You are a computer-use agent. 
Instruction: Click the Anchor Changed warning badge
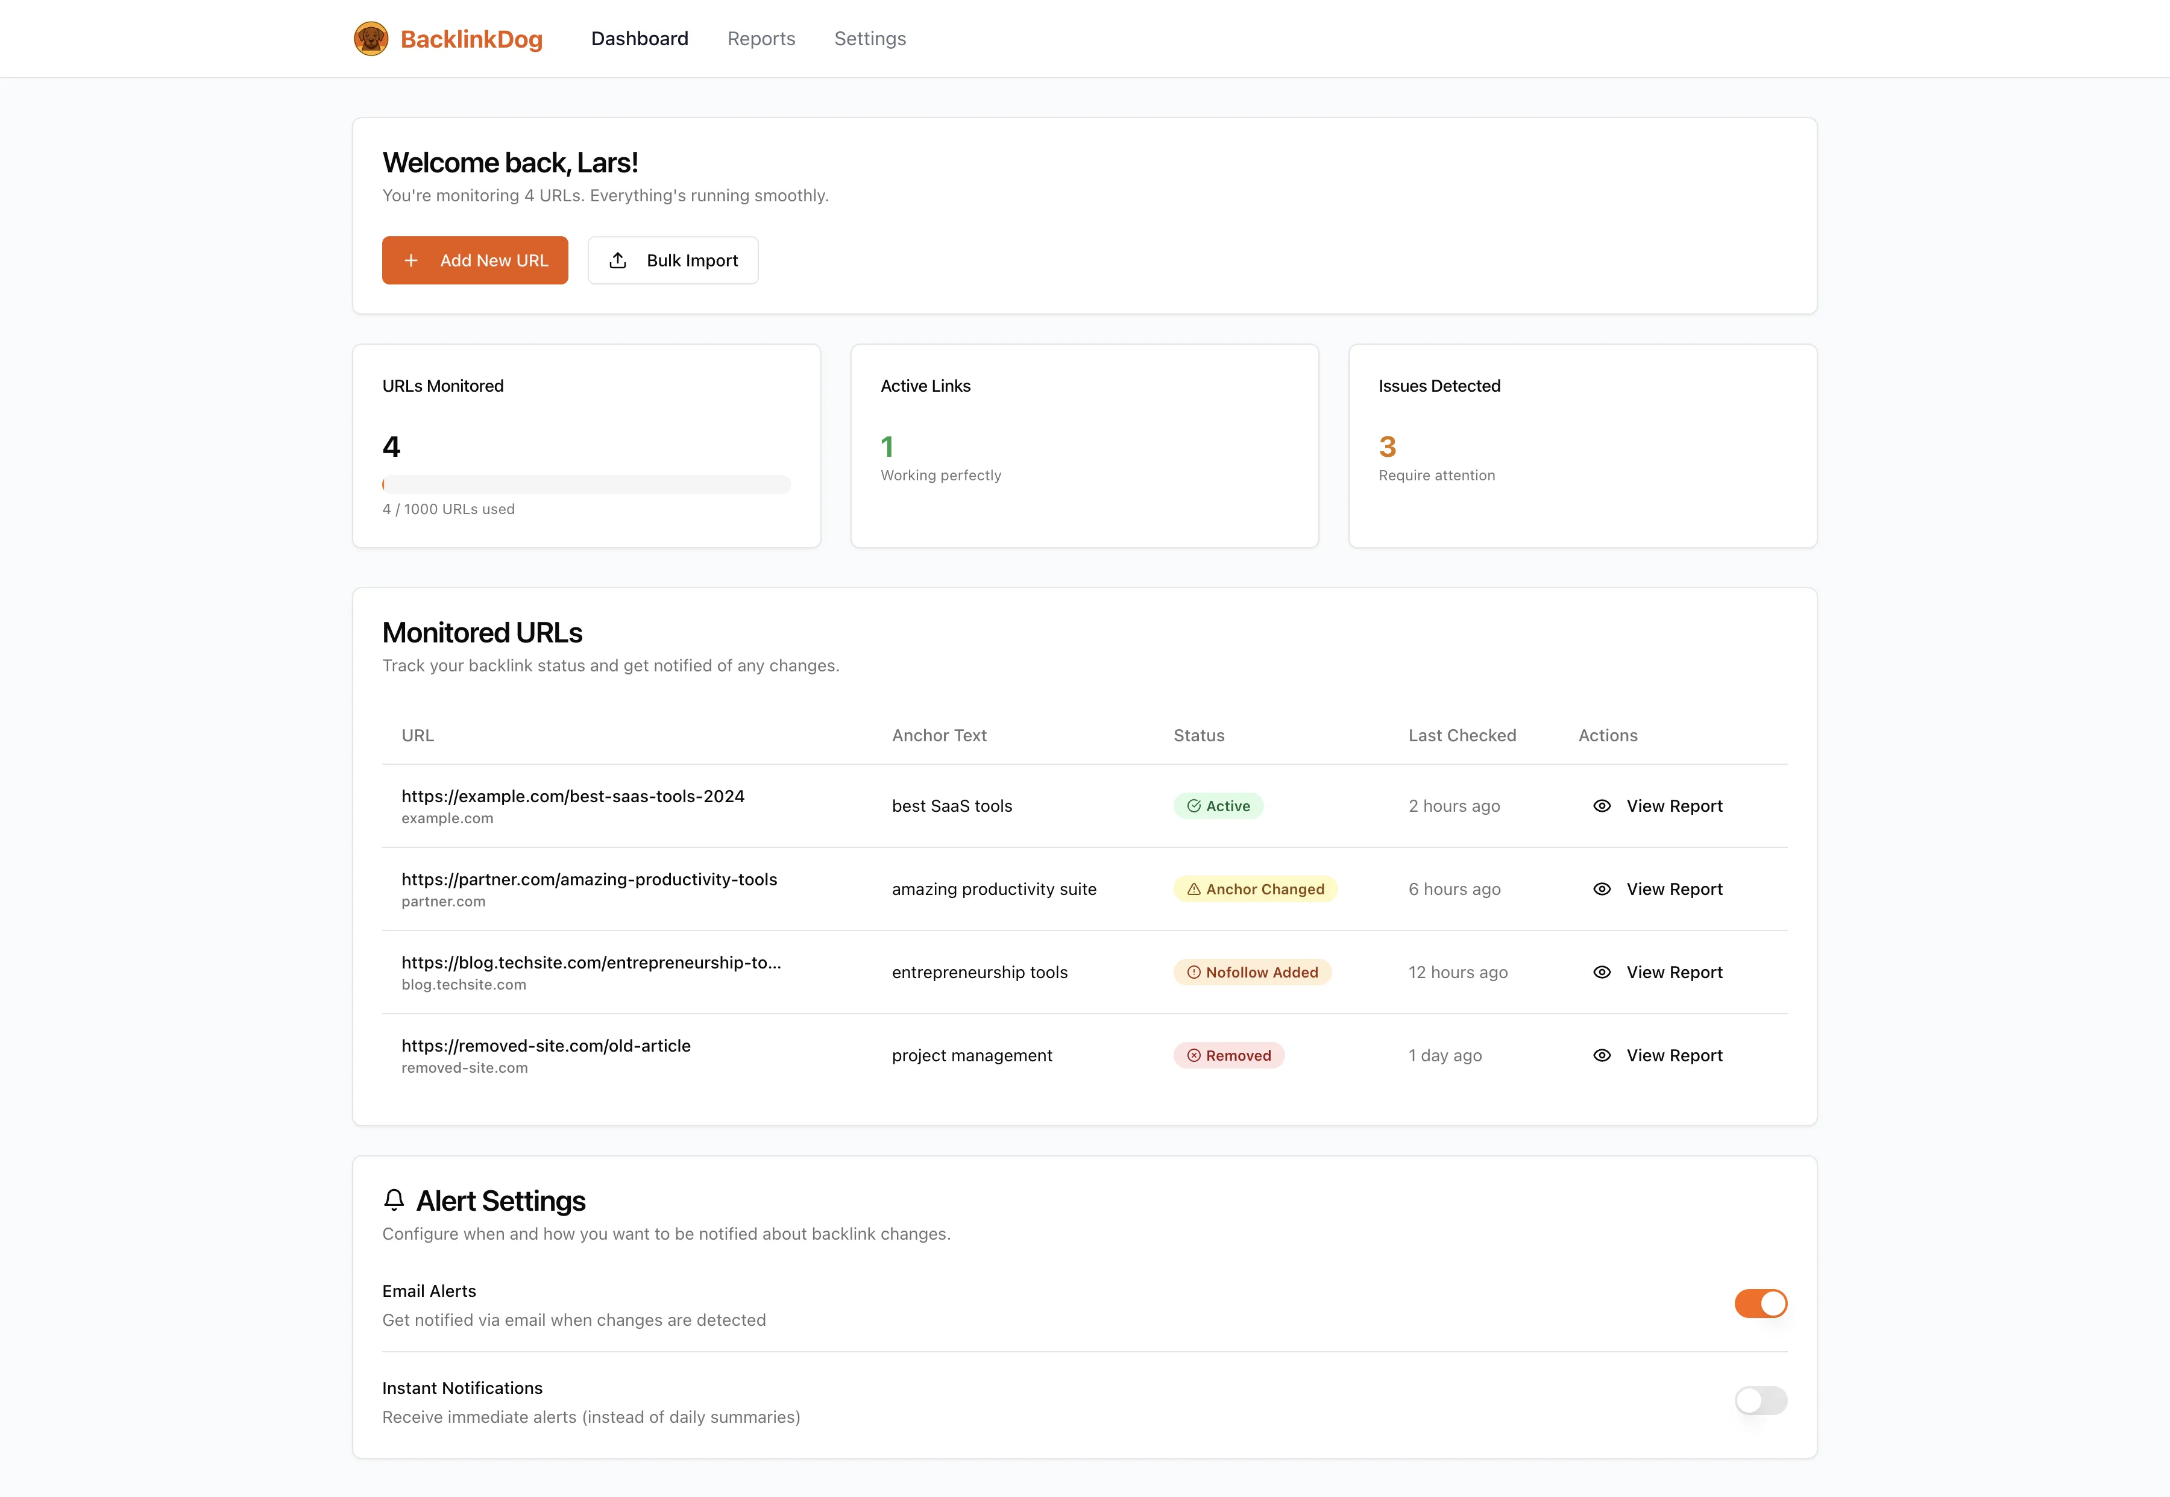pos(1254,889)
